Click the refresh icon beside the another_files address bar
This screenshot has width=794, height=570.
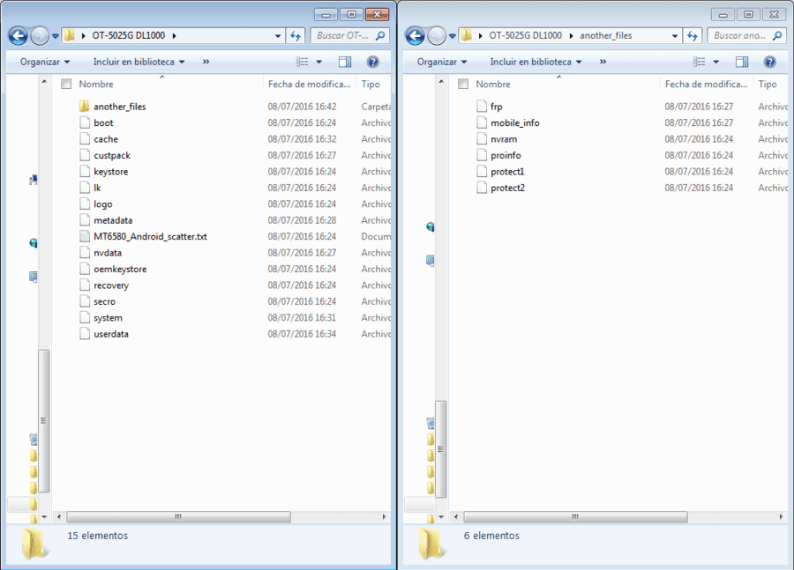coord(693,35)
